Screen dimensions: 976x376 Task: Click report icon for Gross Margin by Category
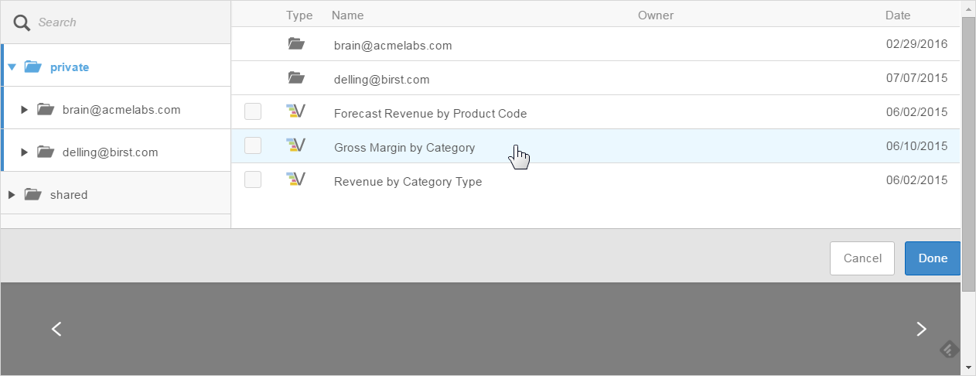295,146
